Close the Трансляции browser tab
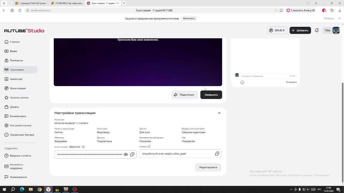344x193 pixels. pyautogui.click(x=118, y=3)
